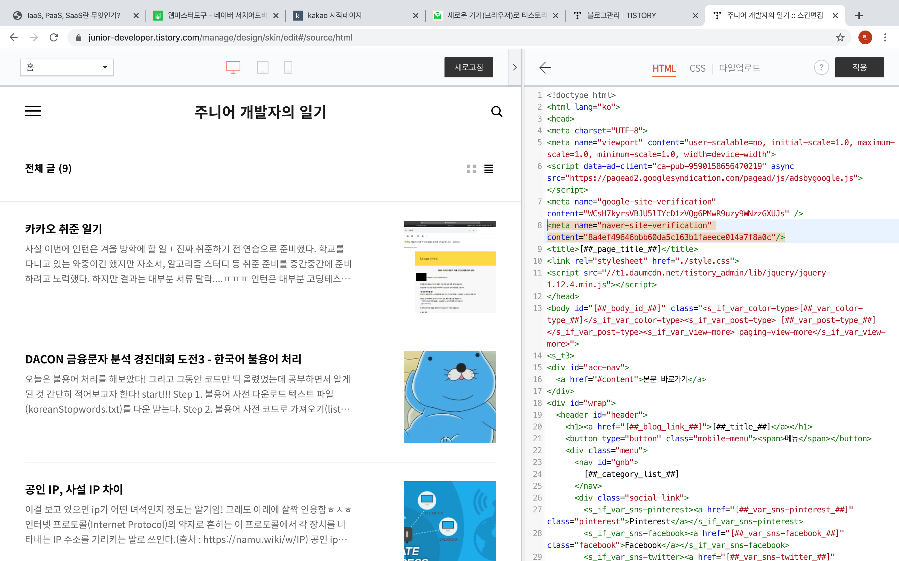Image resolution: width=899 pixels, height=561 pixels.
Task: Switch to the CSS tab
Action: pos(697,68)
